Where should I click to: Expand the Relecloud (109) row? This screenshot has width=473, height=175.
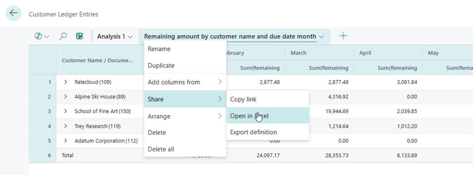(x=66, y=82)
